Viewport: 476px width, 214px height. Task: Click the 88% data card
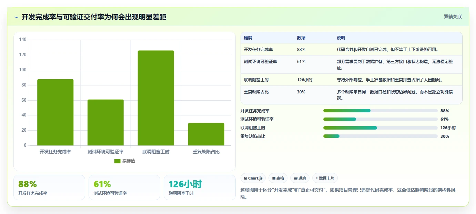tap(49, 187)
